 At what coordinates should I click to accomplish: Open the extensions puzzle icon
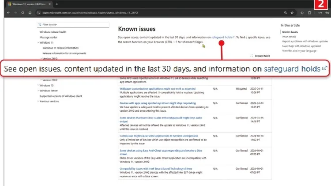pos(309,13)
